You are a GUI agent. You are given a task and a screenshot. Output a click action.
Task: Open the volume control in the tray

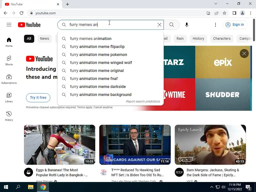pyautogui.click(x=223, y=187)
